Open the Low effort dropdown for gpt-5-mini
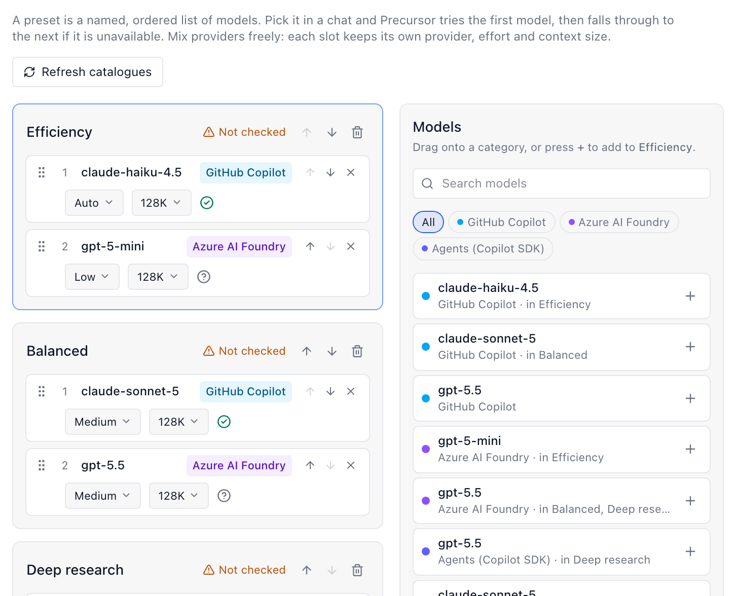The width and height of the screenshot is (736, 596). [92, 277]
